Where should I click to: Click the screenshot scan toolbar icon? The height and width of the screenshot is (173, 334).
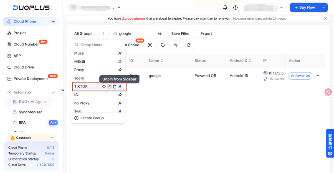point(150,45)
